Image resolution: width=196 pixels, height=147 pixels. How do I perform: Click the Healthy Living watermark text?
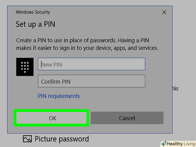pyautogui.click(x=180, y=144)
